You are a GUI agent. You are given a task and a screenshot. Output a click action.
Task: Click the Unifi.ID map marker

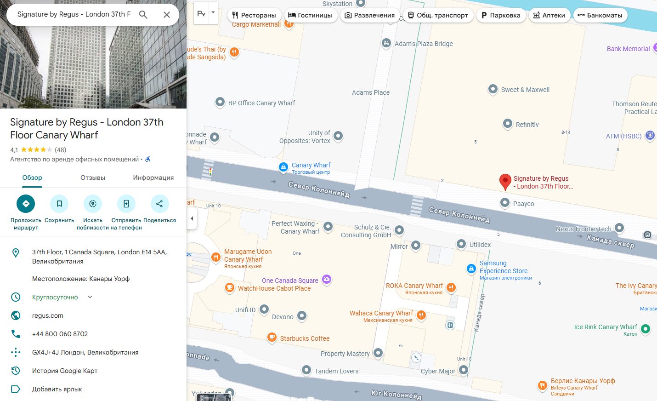[264, 309]
